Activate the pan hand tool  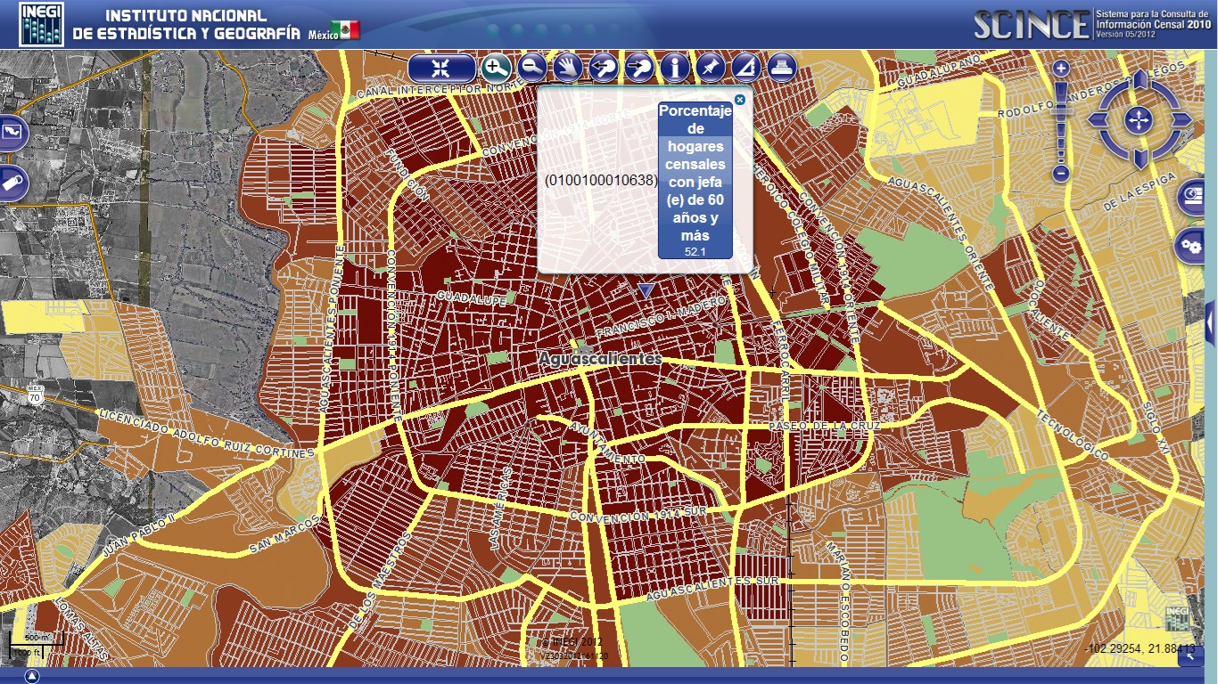click(568, 68)
